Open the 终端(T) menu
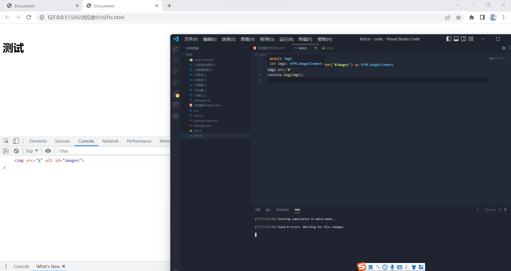The width and height of the screenshot is (511, 271). pyautogui.click(x=305, y=39)
